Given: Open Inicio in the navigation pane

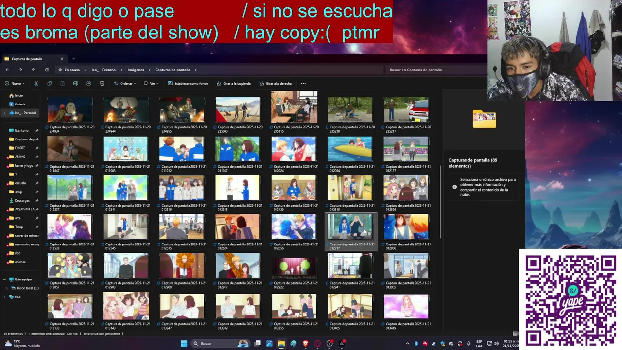Looking at the screenshot, I should [19, 95].
